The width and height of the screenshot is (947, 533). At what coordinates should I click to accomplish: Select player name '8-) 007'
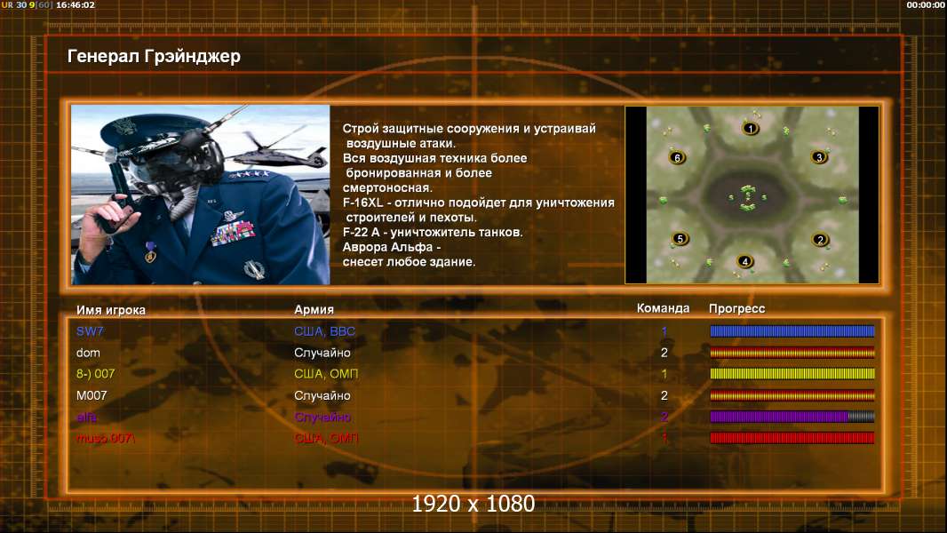(95, 374)
